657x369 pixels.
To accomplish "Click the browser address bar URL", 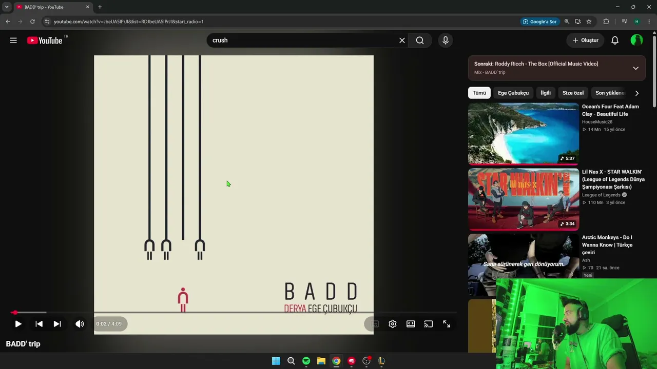I will (x=129, y=22).
